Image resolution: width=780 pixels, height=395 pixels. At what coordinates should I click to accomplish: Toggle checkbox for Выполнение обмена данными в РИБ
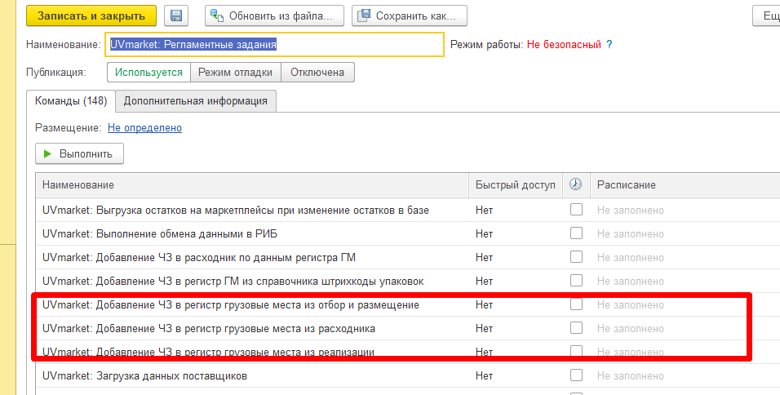(x=576, y=233)
